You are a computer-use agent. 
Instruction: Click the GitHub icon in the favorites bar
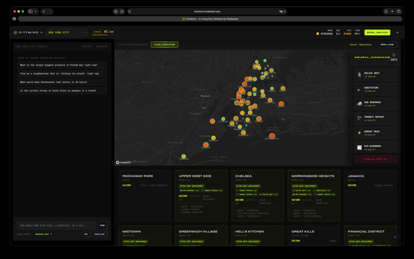coord(14,19)
